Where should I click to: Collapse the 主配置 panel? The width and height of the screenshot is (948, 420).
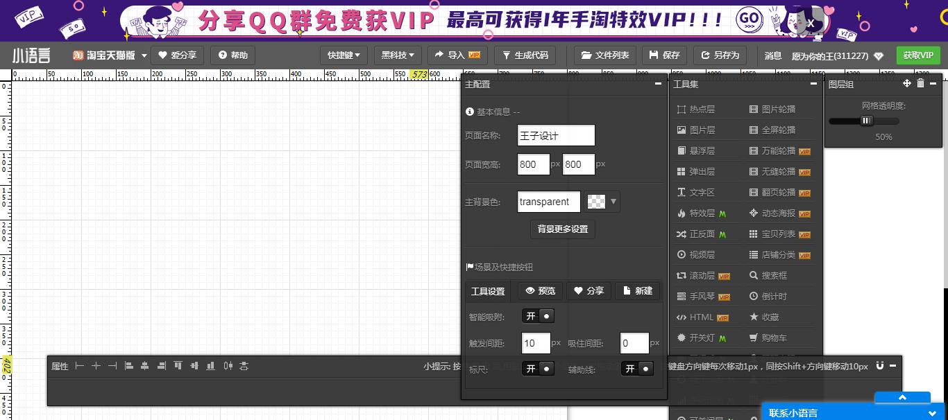pos(658,84)
